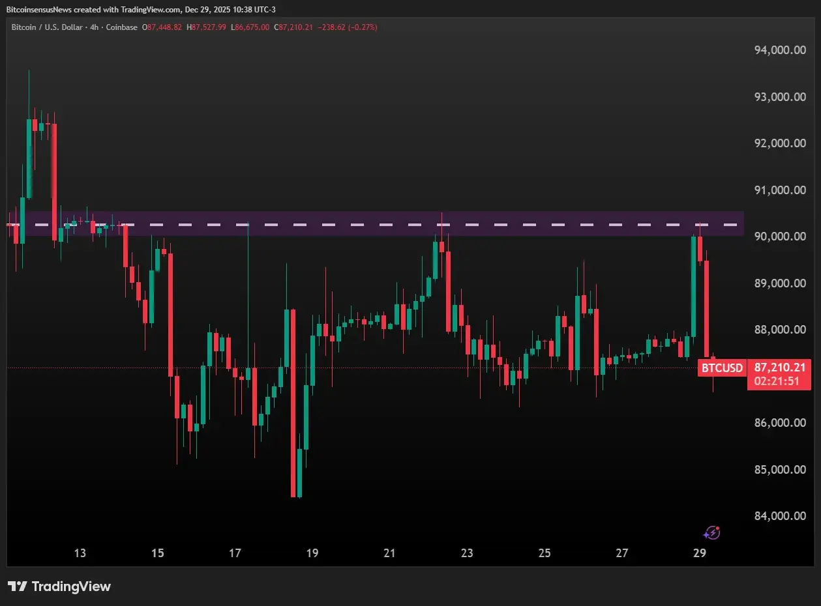
Task: Click the Coinbase exchange name in legend
Action: click(x=122, y=27)
